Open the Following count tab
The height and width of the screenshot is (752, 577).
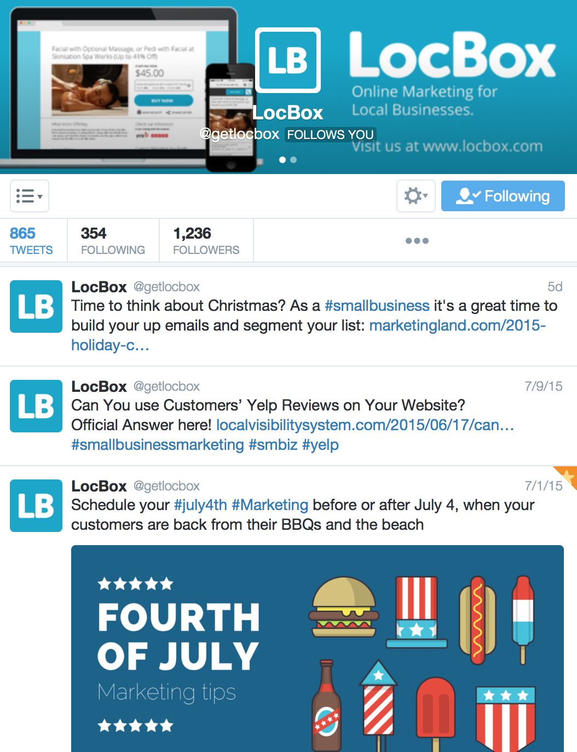coord(113,241)
